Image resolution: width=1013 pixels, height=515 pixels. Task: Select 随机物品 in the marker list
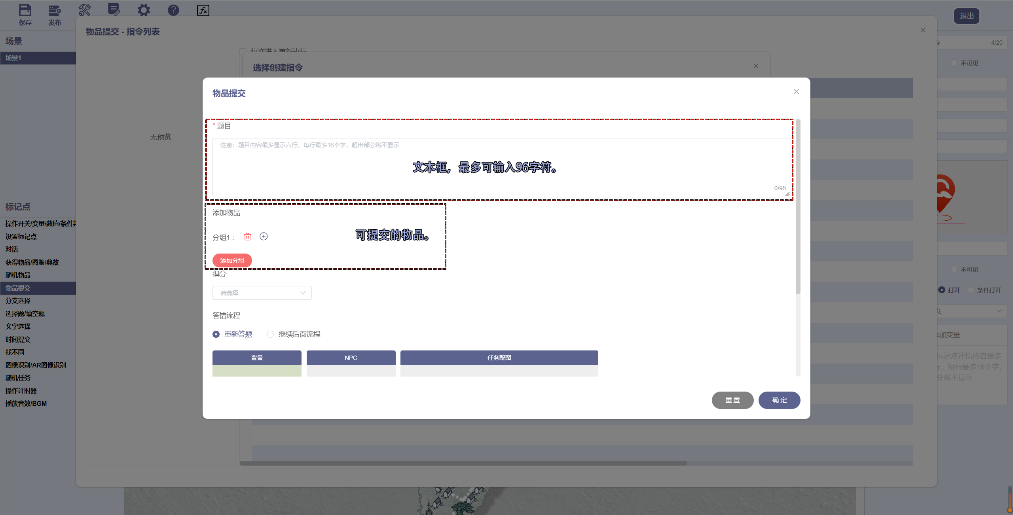click(18, 275)
